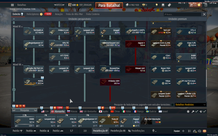Toggle helicopter research with ground vehicles checkbox
The image size is (218, 136).
(x=172, y=105)
